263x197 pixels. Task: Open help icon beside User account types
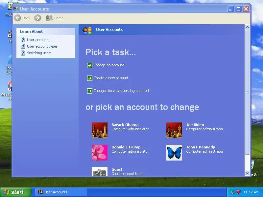click(23, 46)
